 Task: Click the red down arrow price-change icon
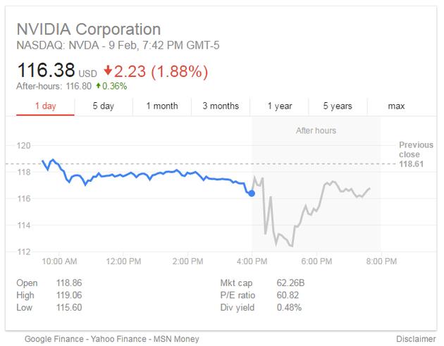coord(107,71)
